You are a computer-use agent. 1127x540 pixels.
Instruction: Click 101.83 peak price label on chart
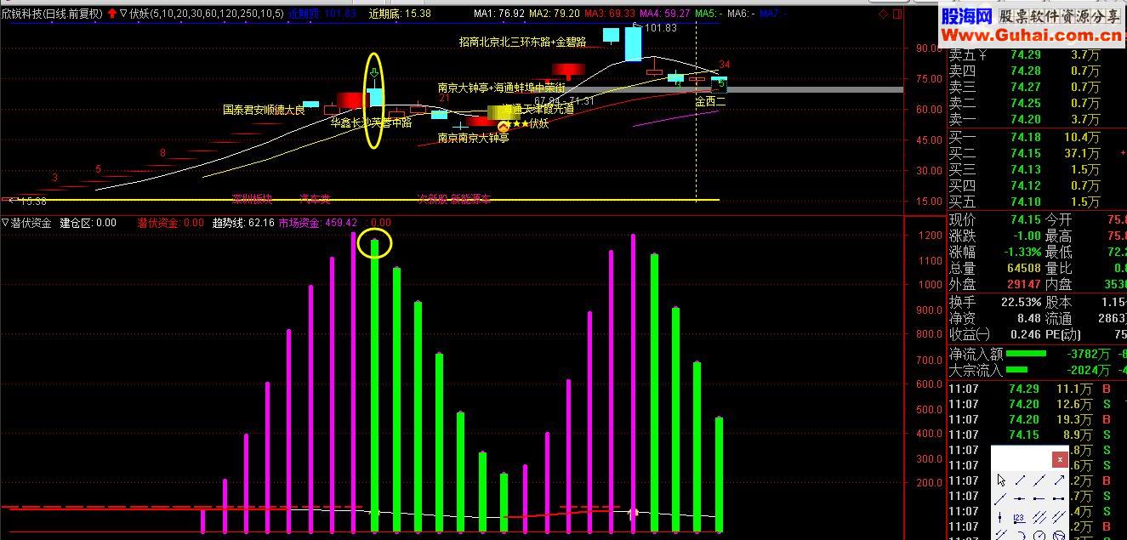pyautogui.click(x=661, y=28)
